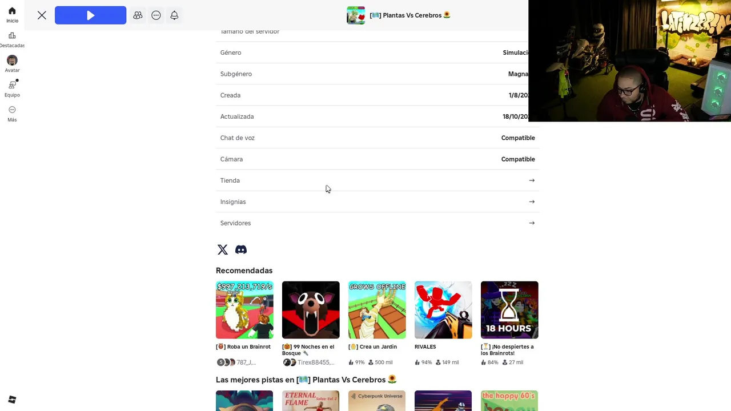Open the Más sidebar icon
The image size is (731, 411).
[x=12, y=110]
